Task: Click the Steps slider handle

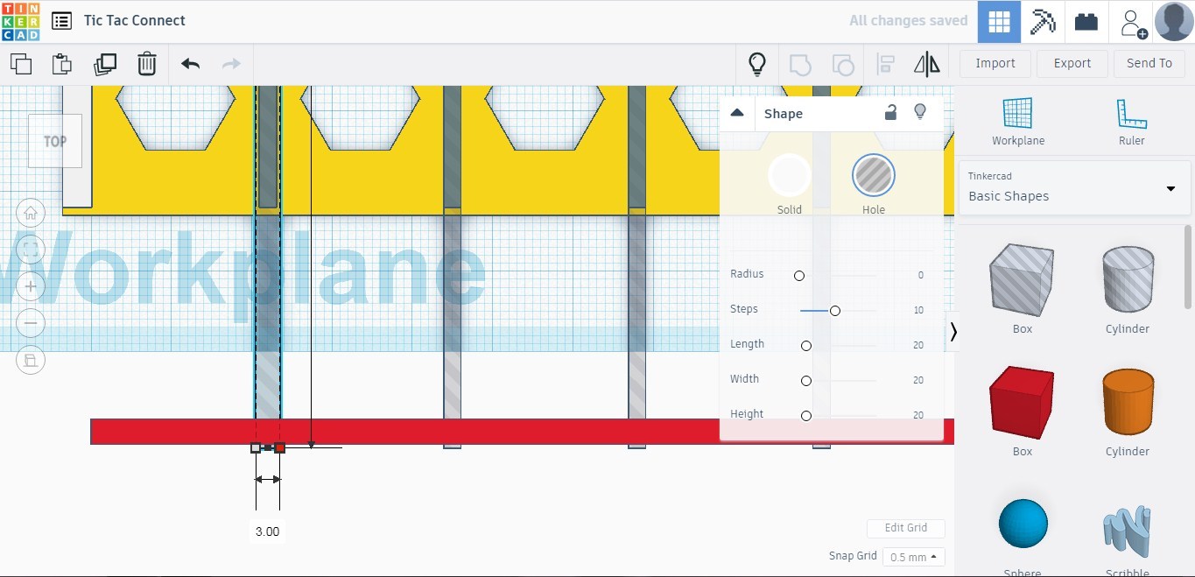Action: [x=835, y=311]
